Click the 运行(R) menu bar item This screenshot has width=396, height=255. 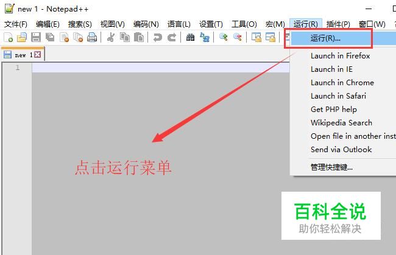tap(306, 24)
